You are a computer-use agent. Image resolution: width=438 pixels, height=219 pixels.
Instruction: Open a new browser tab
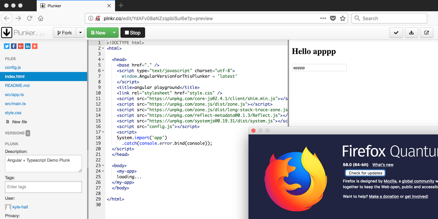(x=121, y=6)
